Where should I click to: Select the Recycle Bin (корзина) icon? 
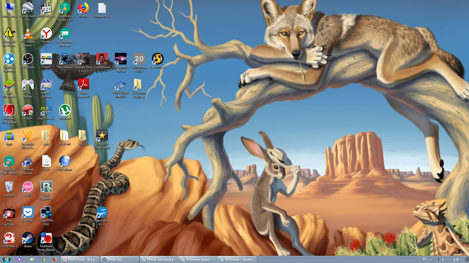(9, 189)
